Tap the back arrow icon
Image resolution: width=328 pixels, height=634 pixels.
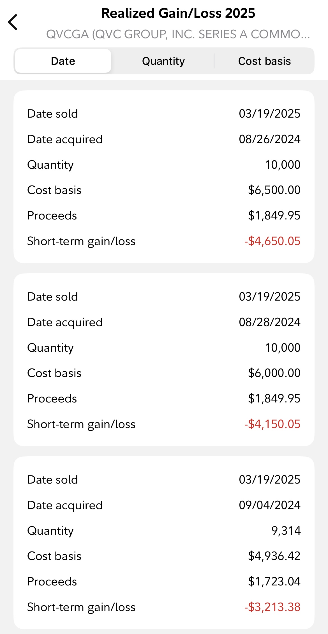click(x=13, y=22)
